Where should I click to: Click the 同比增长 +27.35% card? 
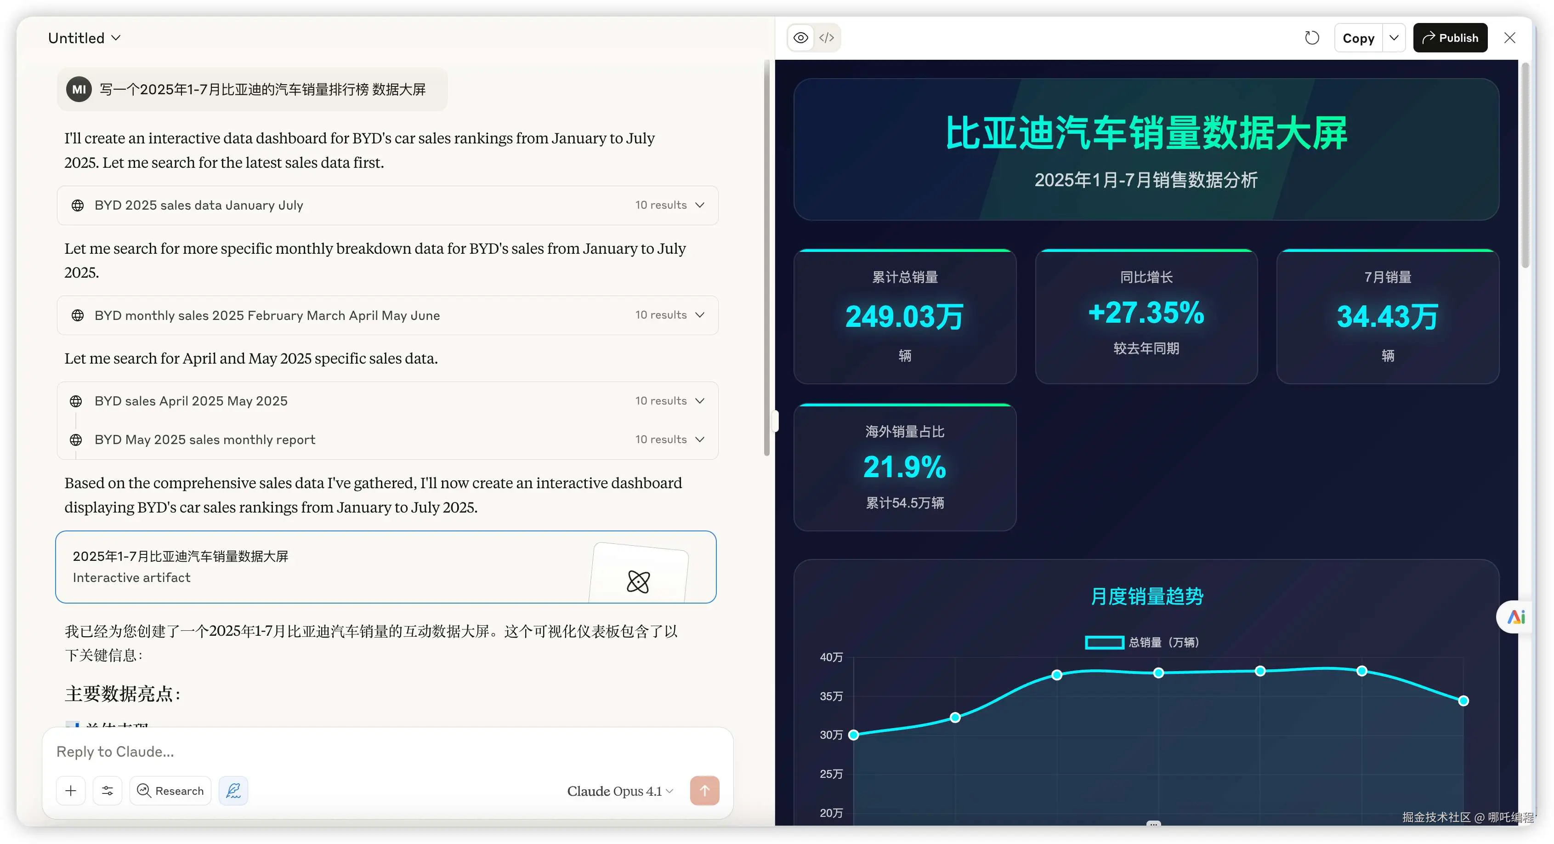1146,317
